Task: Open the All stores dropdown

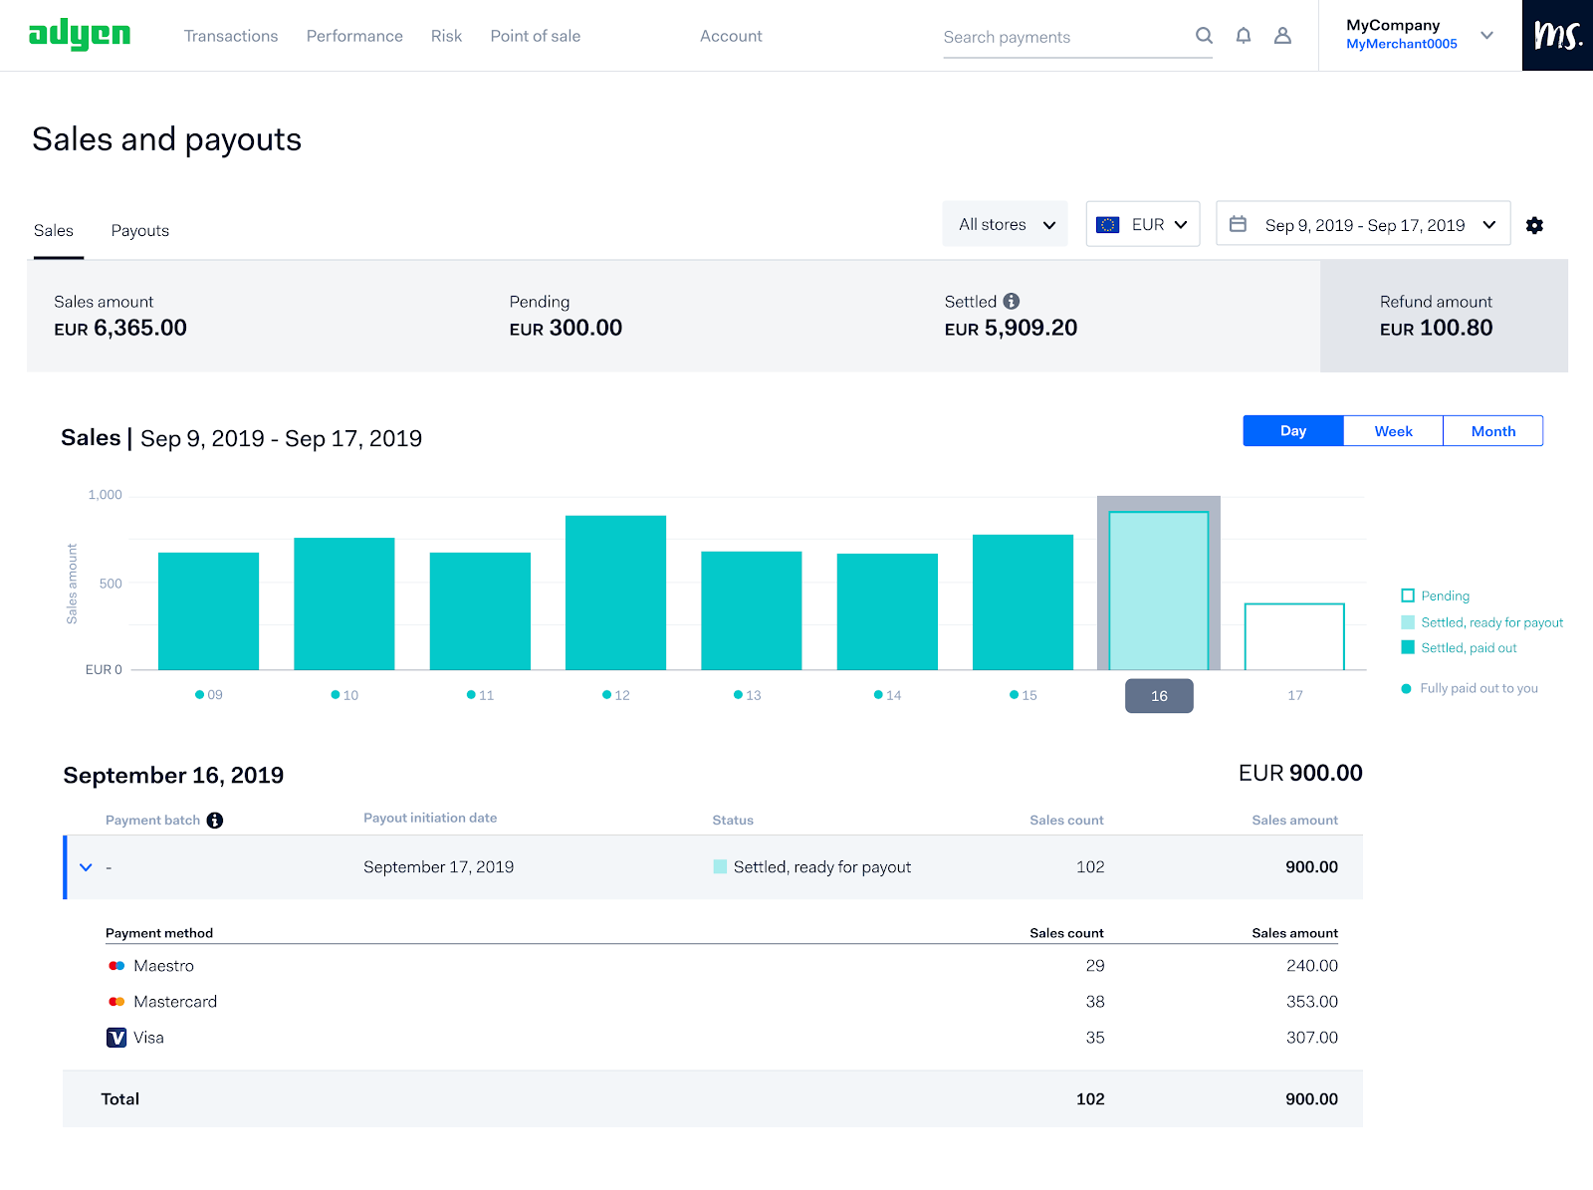Action: 1006,225
